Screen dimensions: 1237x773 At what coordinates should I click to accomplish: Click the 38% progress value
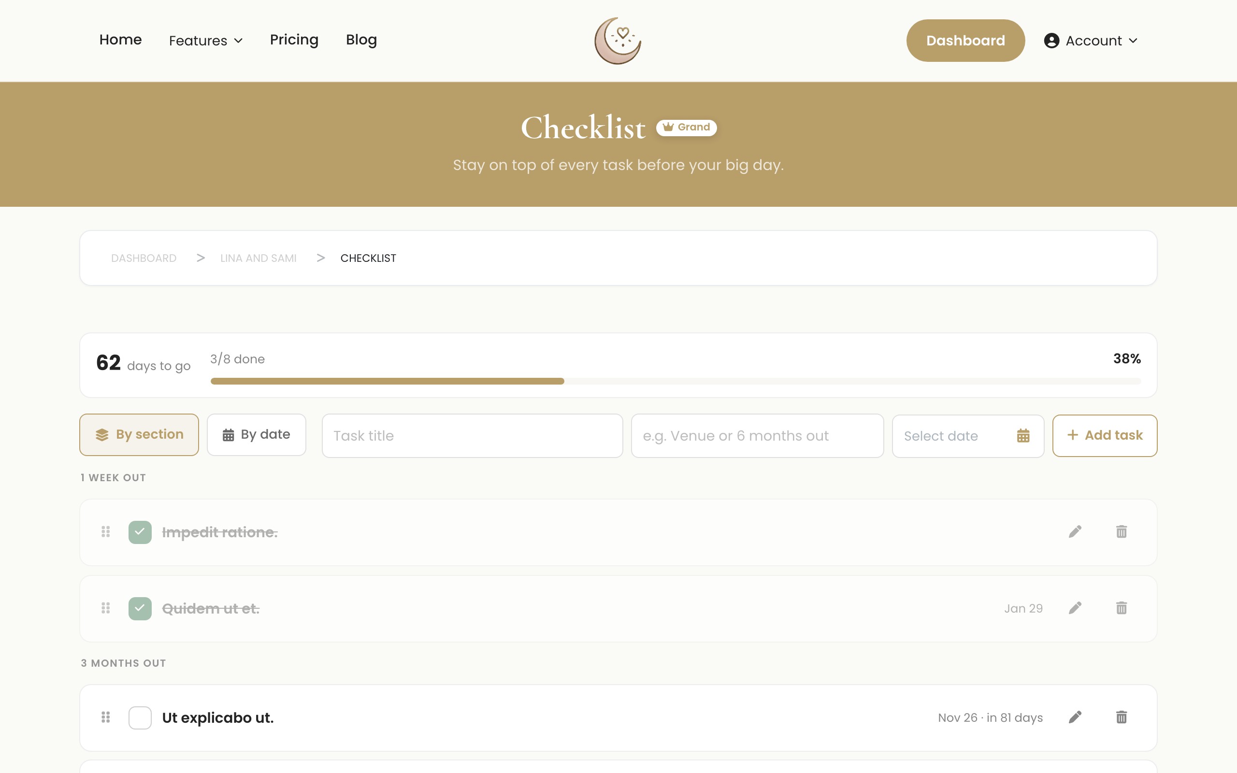click(1127, 358)
